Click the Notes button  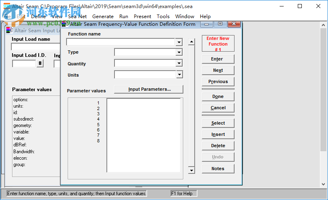pyautogui.click(x=218, y=169)
